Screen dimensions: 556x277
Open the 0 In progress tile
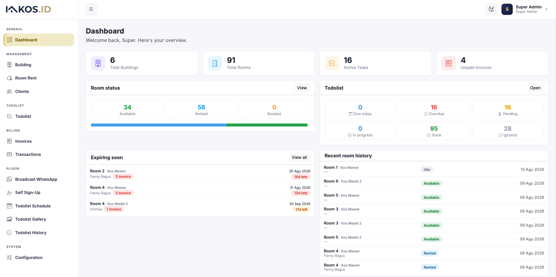point(360,131)
